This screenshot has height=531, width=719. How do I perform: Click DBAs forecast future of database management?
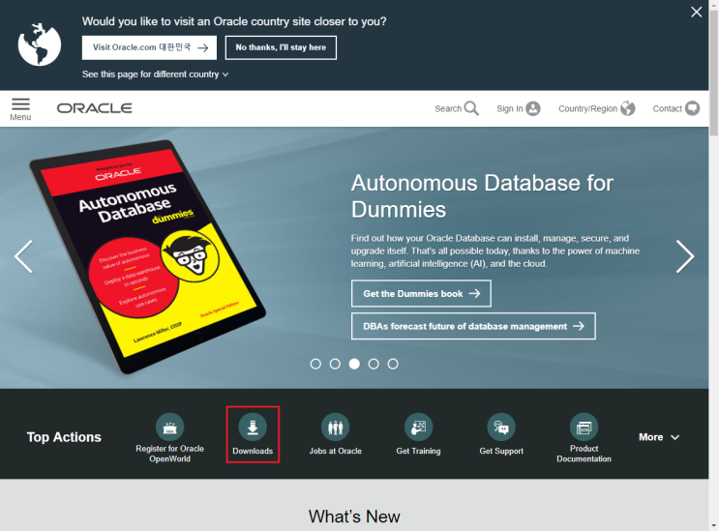(473, 326)
